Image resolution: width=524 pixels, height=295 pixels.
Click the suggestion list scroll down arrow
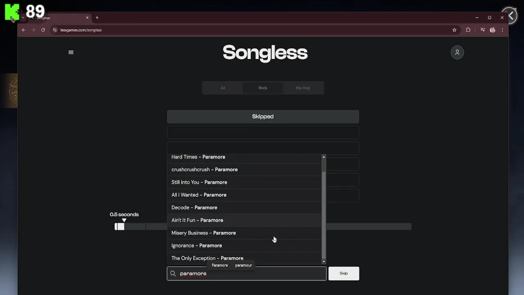[324, 261]
